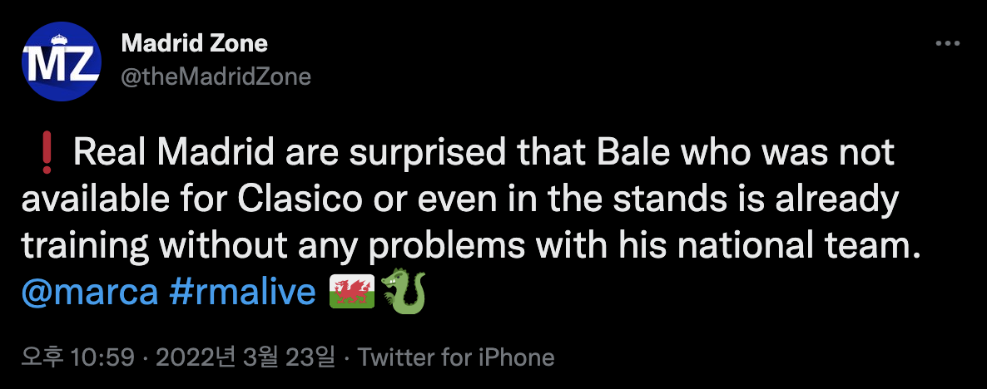The height and width of the screenshot is (389, 987).
Task: Open the tweet's three-dot more options
Action: point(949,44)
